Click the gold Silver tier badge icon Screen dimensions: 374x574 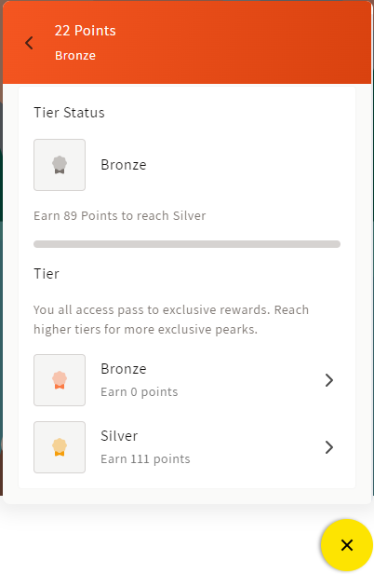click(x=60, y=447)
